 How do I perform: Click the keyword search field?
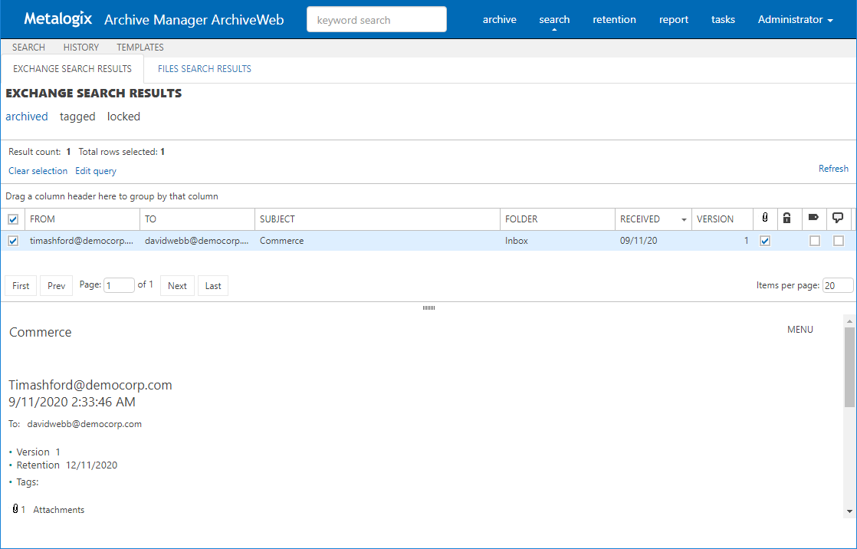tap(376, 20)
